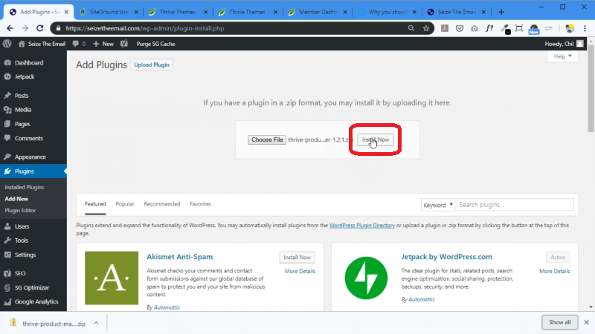Viewport: 595px width, 334px height.
Task: Open the New content menu
Action: pos(103,44)
